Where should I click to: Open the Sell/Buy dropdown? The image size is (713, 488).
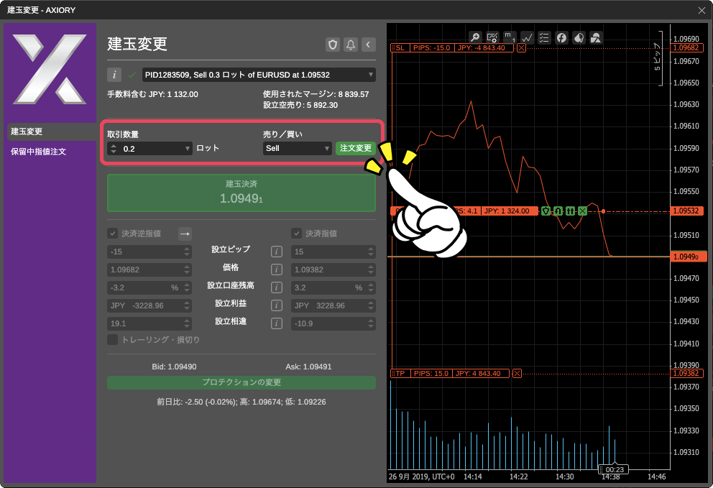[x=297, y=148]
